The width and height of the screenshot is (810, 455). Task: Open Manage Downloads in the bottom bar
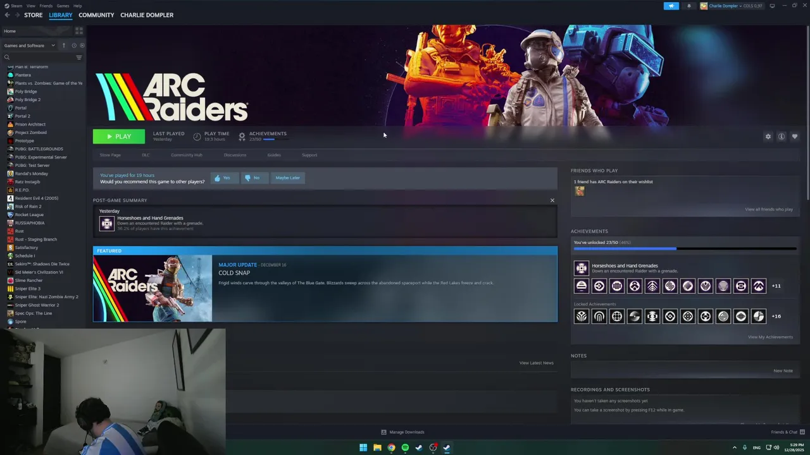click(x=402, y=432)
